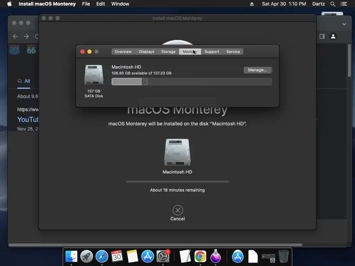
Task: Click the browser profile avatar icon
Action: click(x=333, y=36)
